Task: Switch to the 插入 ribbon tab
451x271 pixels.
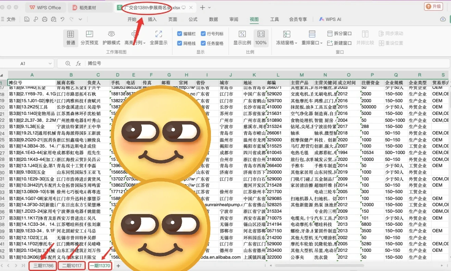Action: [152, 19]
